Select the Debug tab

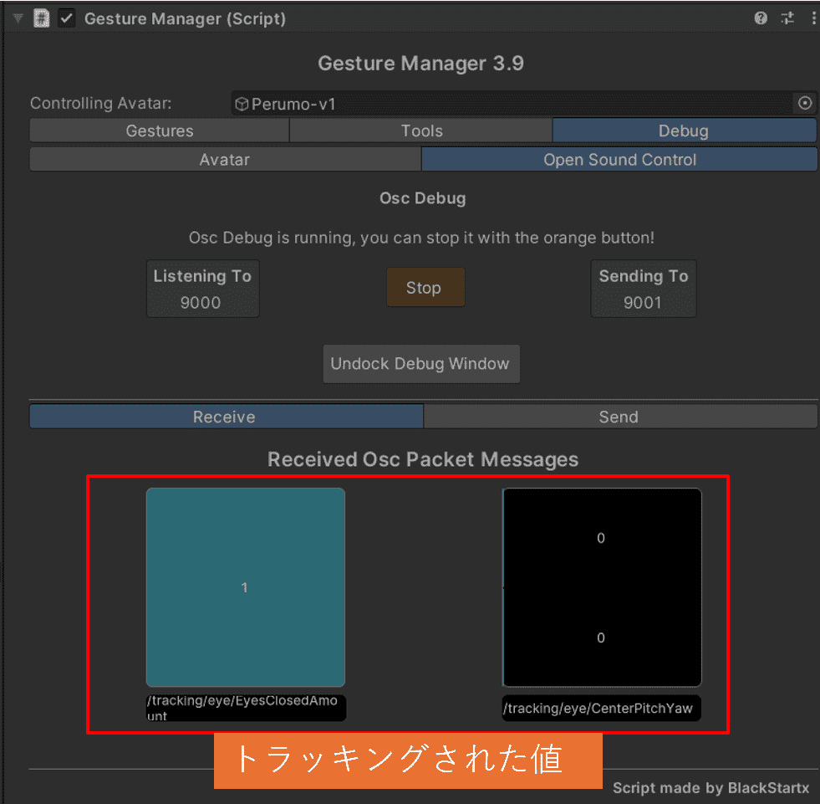(683, 131)
